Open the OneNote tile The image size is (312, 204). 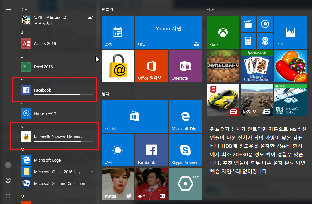[x=185, y=66]
